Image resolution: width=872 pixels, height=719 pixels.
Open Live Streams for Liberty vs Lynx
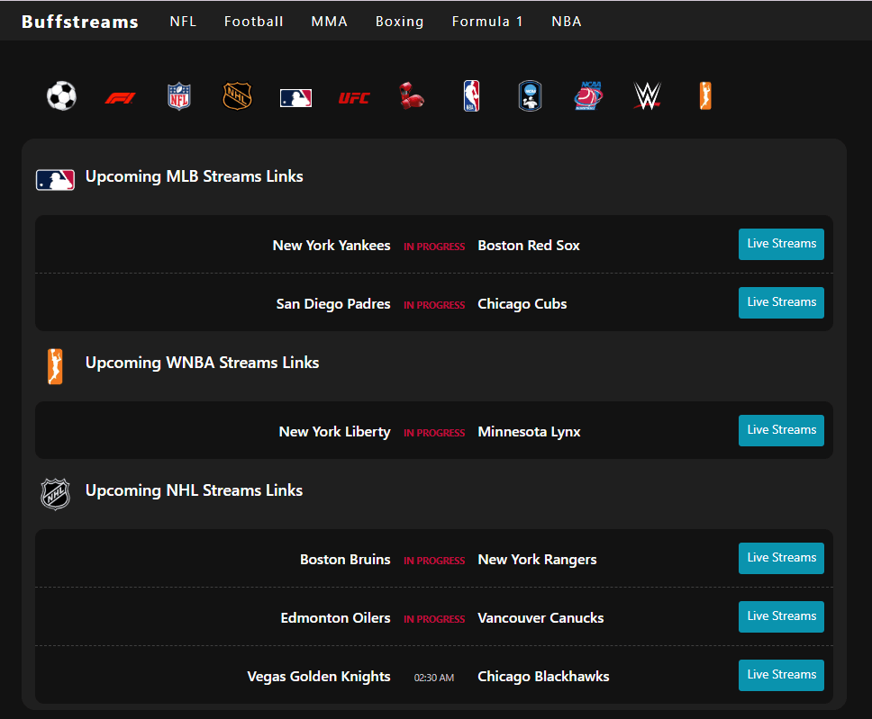tap(781, 430)
